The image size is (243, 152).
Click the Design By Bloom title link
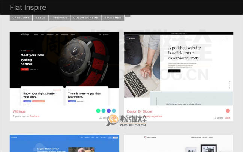139,111
